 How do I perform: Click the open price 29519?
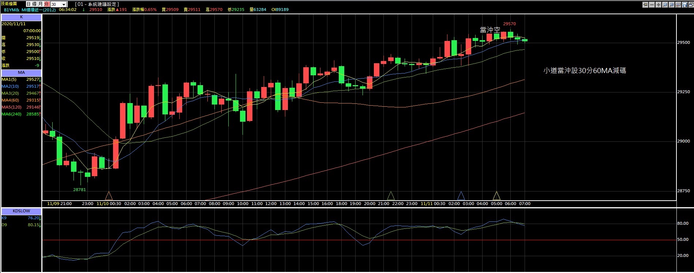click(33, 38)
